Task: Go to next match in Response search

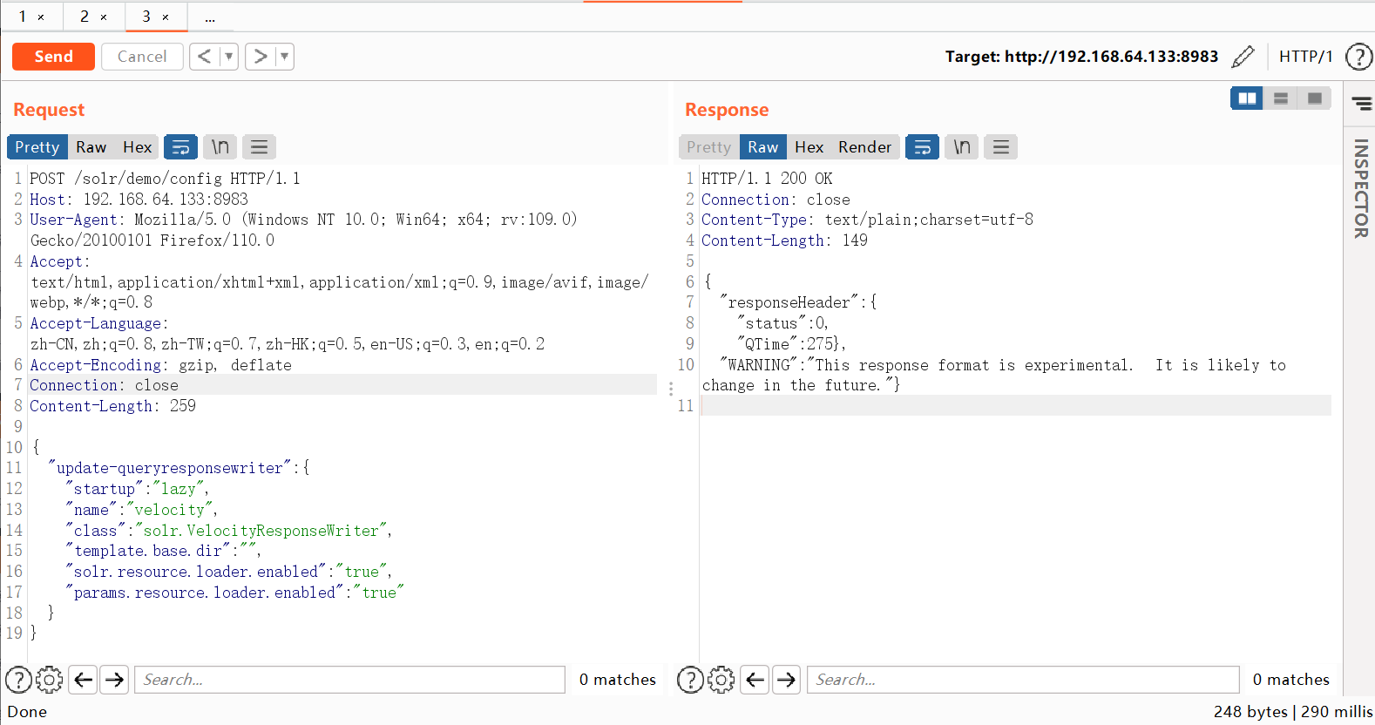Action: click(x=787, y=680)
